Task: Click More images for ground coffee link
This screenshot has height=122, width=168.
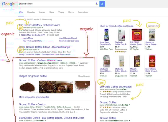Action: click(x=34, y=97)
